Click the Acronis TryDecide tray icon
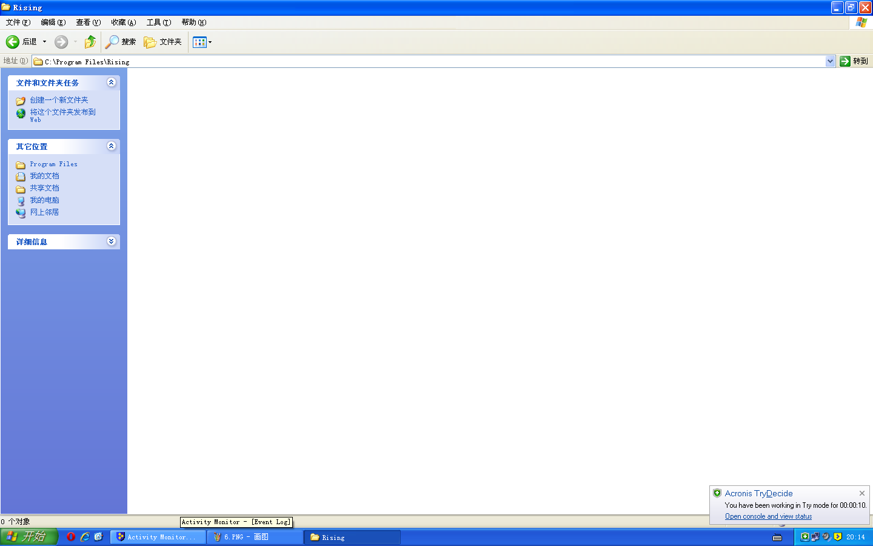Image resolution: width=873 pixels, height=546 pixels. click(805, 537)
